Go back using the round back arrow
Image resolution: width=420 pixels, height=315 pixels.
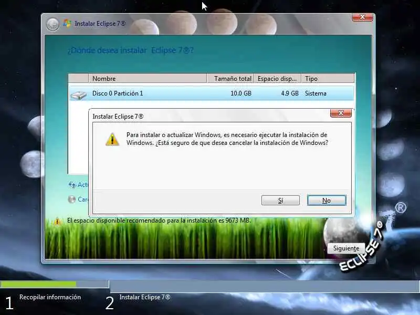point(53,24)
